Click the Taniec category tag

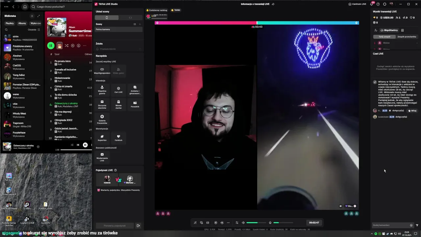click(176, 10)
